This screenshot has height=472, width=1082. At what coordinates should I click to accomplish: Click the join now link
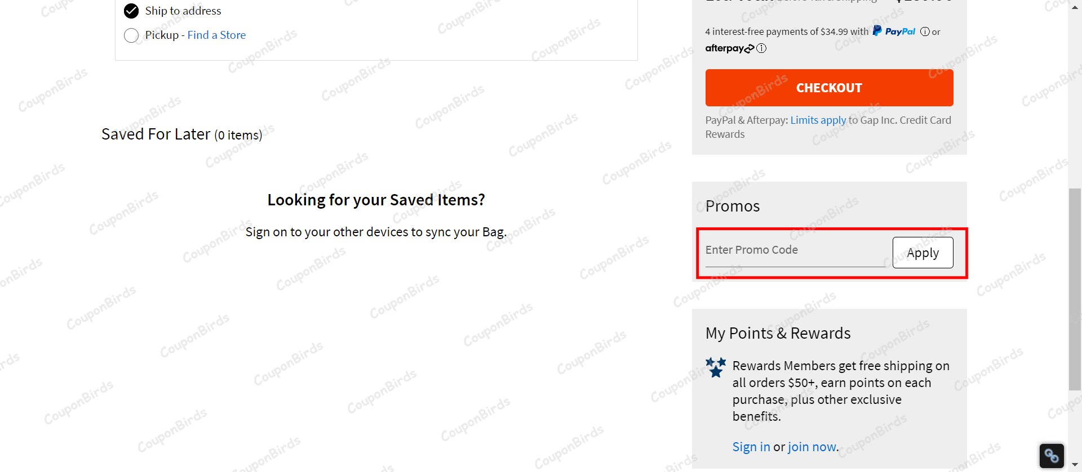coord(812,447)
